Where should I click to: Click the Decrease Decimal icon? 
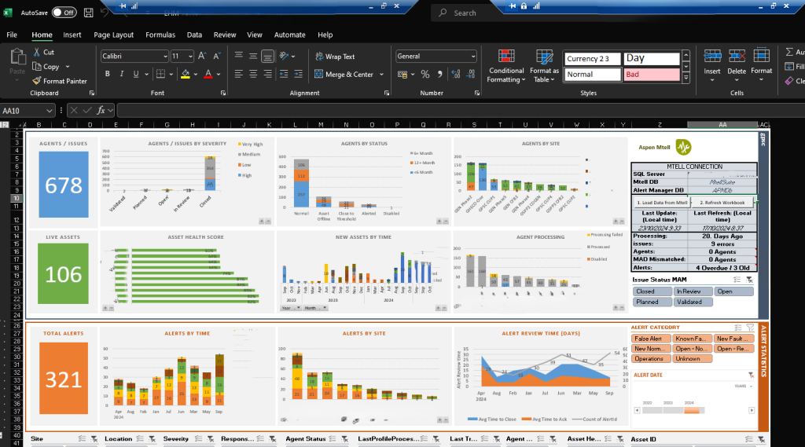[471, 75]
